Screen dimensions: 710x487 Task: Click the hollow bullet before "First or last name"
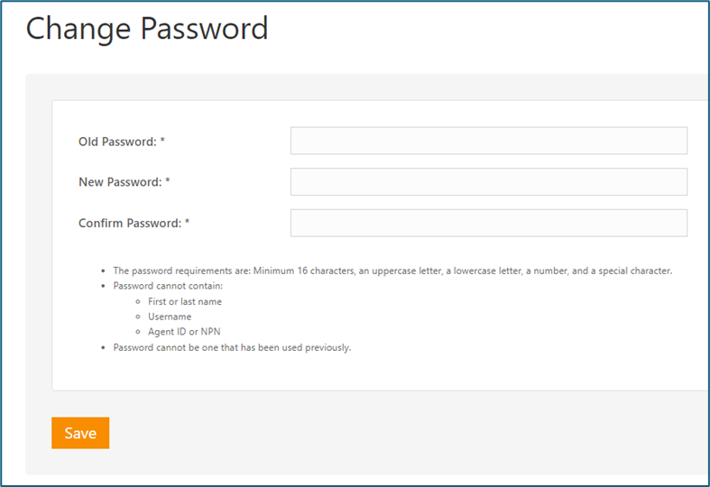point(138,302)
